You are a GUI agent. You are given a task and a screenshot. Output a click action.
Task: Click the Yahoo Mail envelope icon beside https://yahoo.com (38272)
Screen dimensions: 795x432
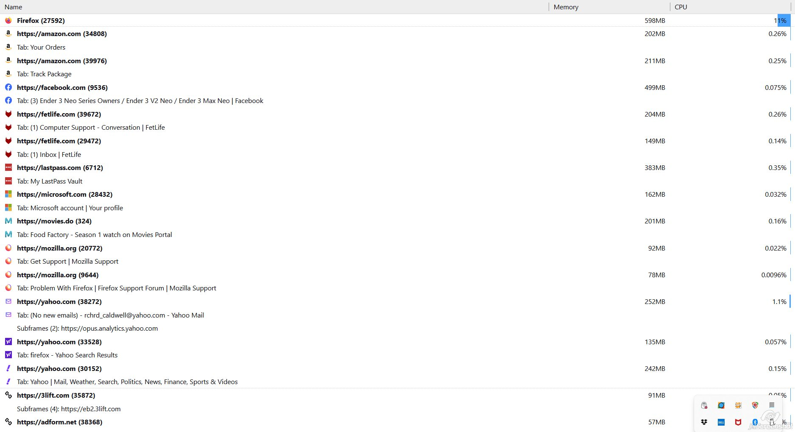point(8,301)
